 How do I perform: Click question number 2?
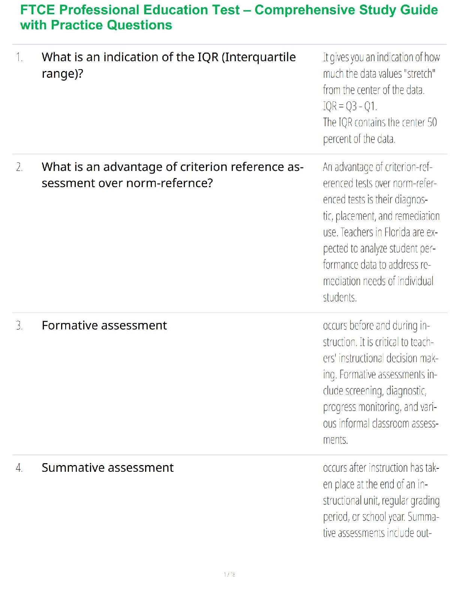(19, 167)
